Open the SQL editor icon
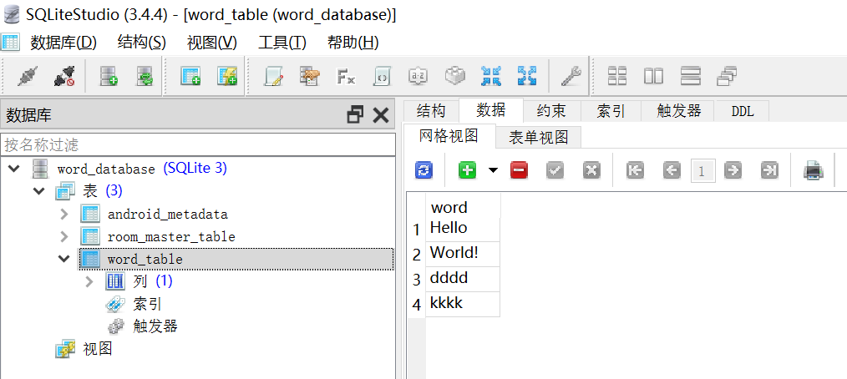Viewport: 847px width, 379px height. pos(273,77)
